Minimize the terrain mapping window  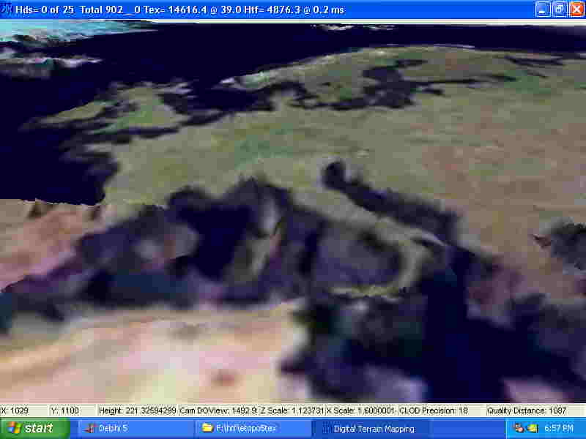(542, 10)
